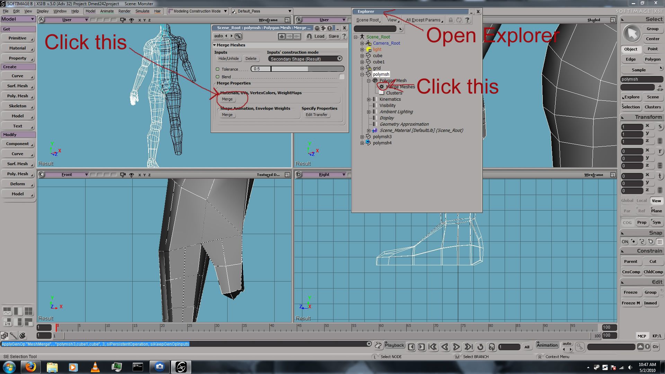Click play backward button in playback bar
This screenshot has height=374, width=665.
445,347
